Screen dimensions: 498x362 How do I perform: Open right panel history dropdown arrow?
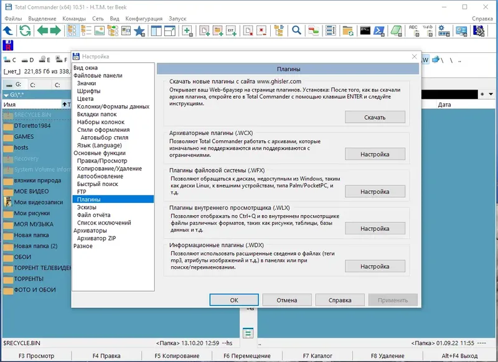click(x=491, y=94)
